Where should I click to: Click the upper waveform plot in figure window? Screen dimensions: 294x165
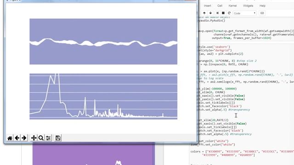pos(103,42)
